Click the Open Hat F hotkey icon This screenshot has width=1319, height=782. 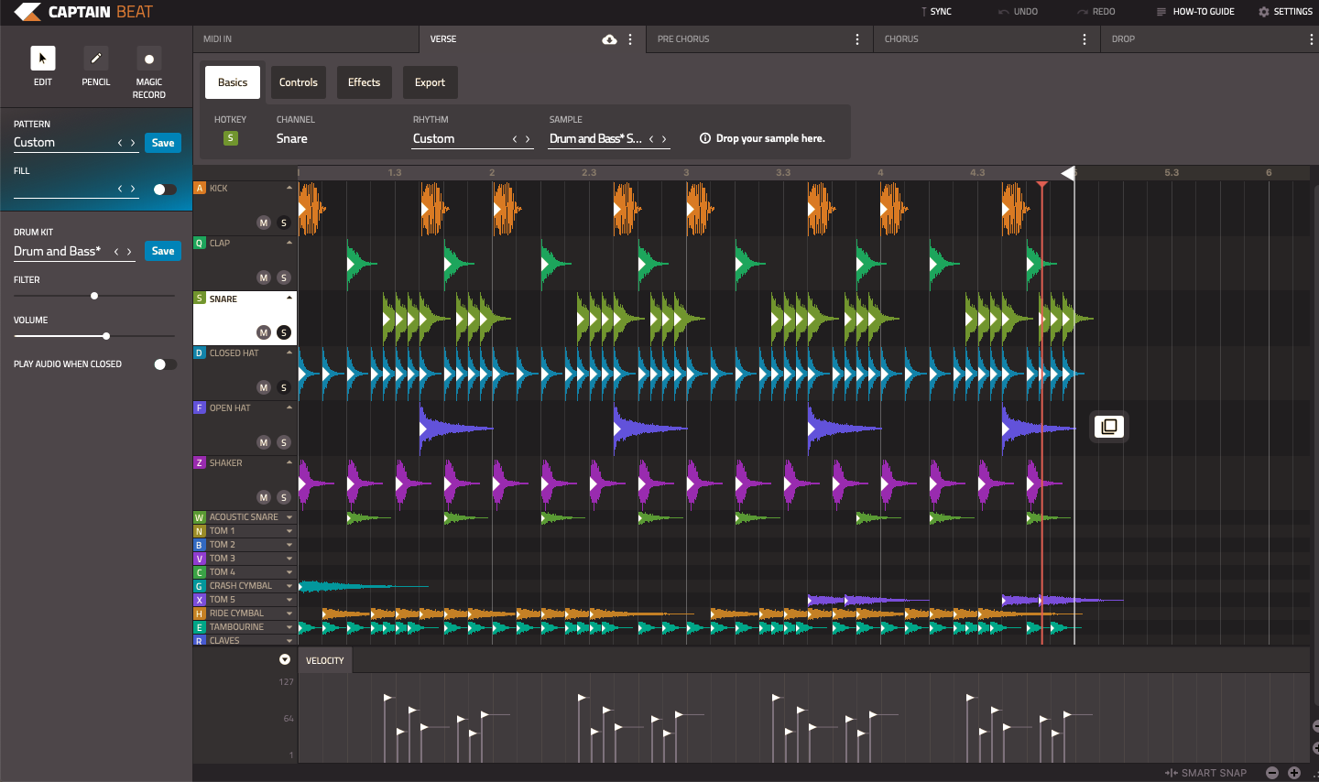200,407
